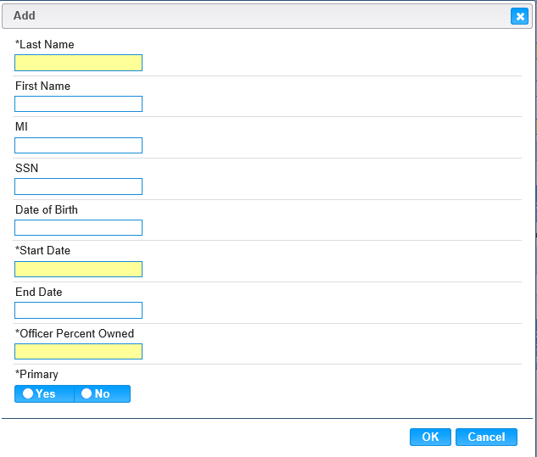537x457 pixels.
Task: Select the End Date input box
Action: pos(78,309)
